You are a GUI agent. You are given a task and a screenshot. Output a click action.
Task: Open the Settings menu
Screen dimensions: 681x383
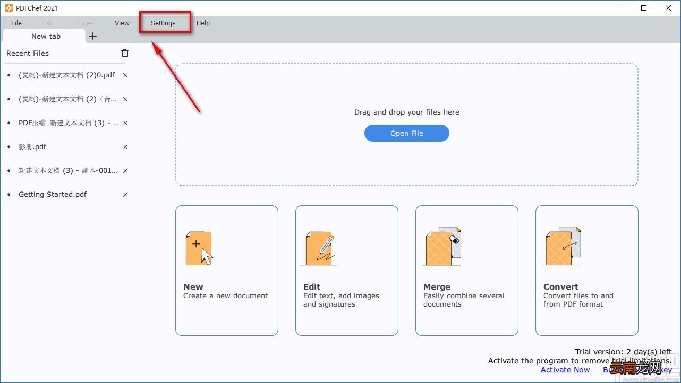163,23
